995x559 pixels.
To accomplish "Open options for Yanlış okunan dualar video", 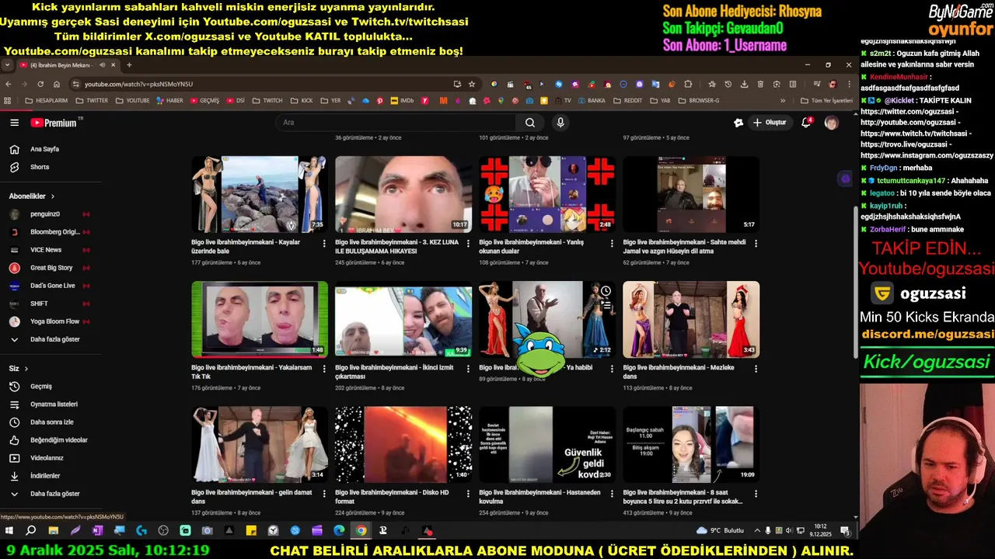I will 612,243.
